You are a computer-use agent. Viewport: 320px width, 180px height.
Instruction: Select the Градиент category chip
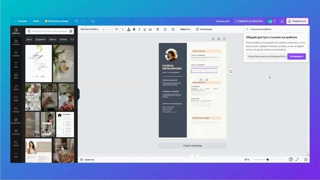click(x=40, y=39)
